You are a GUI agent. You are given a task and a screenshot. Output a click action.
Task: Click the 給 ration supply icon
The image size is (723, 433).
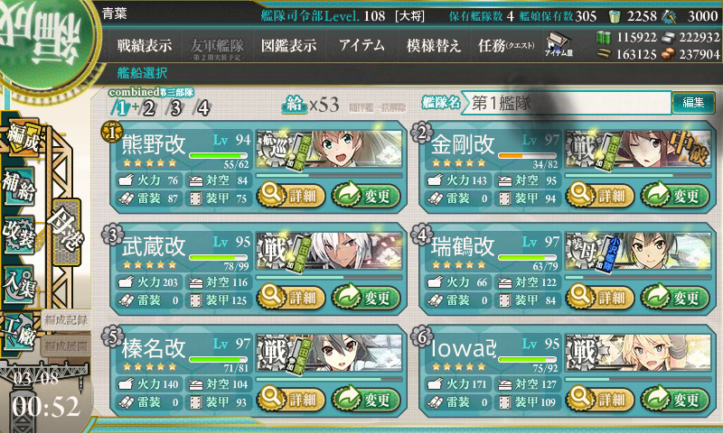[295, 106]
